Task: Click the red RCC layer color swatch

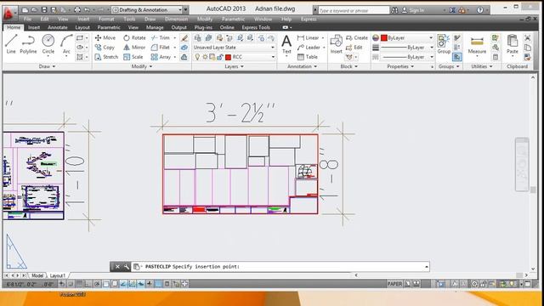Action: [x=228, y=57]
